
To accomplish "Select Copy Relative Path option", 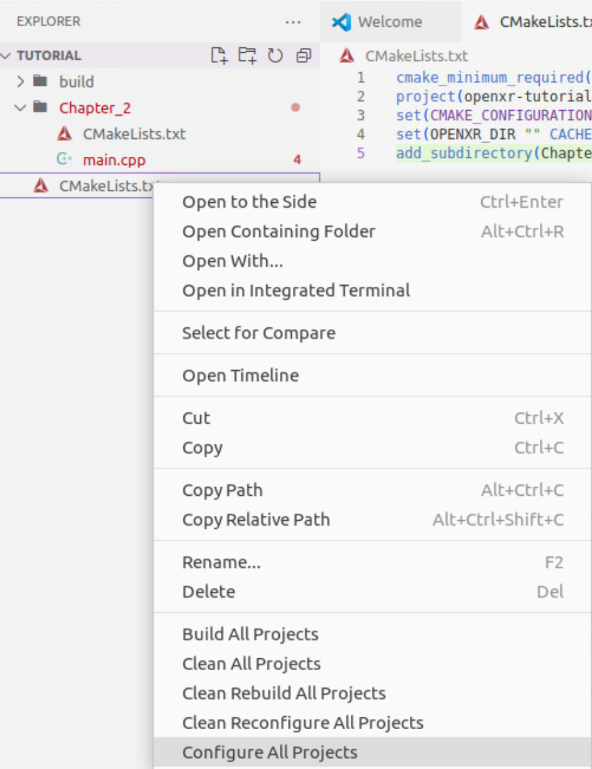I will coord(256,520).
